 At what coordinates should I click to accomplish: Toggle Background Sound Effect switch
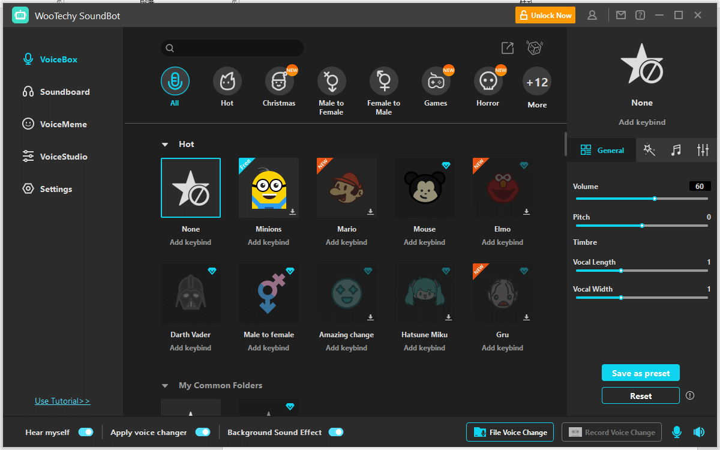coord(335,432)
